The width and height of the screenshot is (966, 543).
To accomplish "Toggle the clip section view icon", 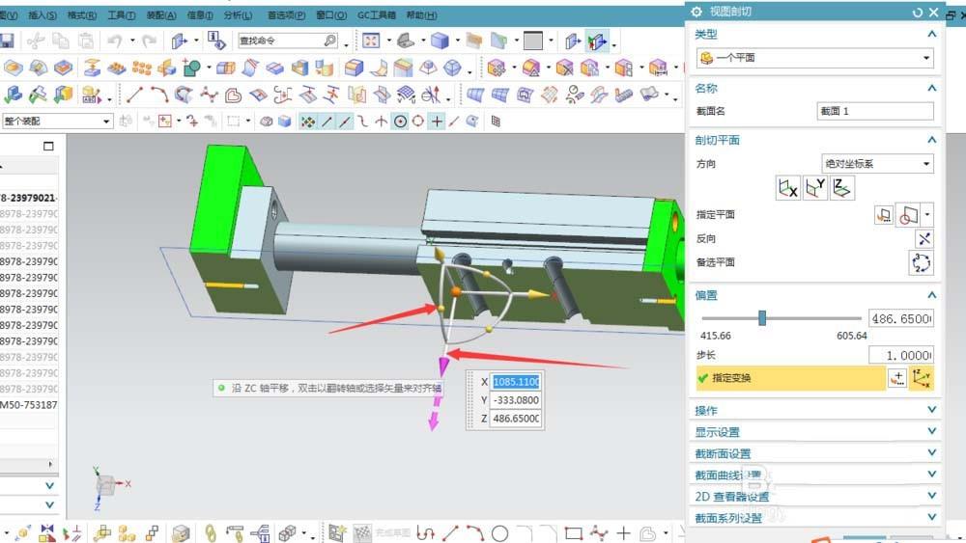I will point(596,41).
